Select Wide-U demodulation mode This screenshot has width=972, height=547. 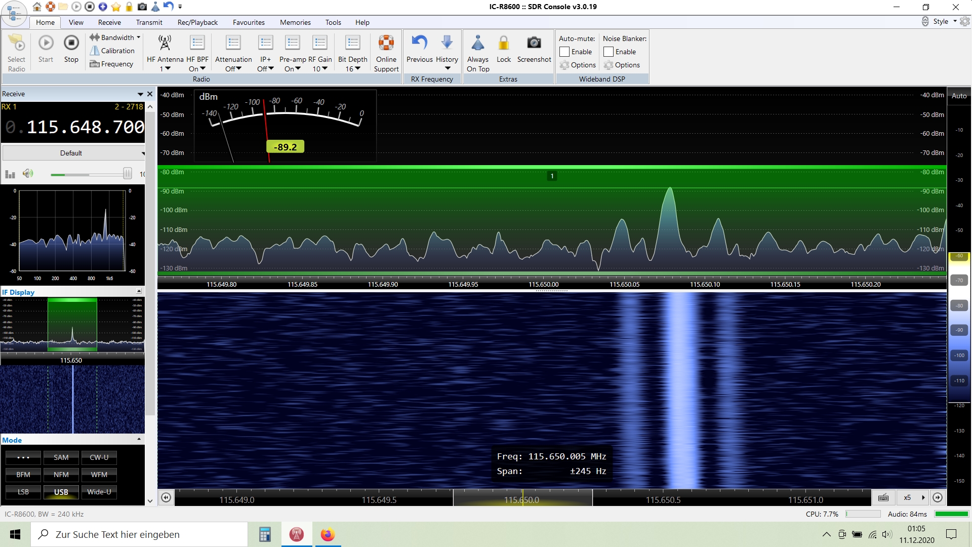(99, 492)
